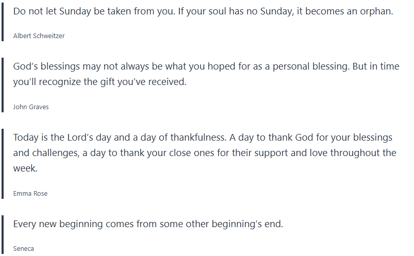Click the John Graves author name
414x256 pixels.
coord(31,107)
